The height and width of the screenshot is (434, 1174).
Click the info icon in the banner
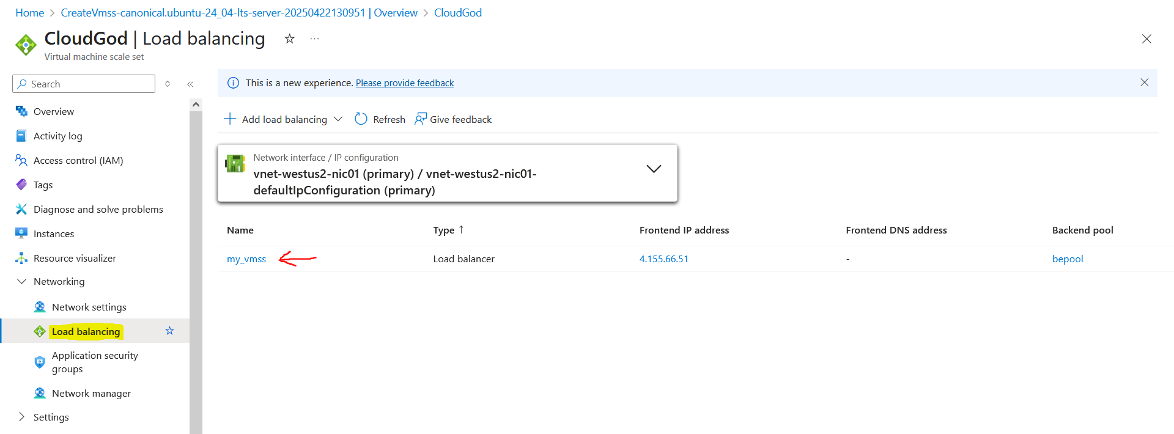point(233,83)
